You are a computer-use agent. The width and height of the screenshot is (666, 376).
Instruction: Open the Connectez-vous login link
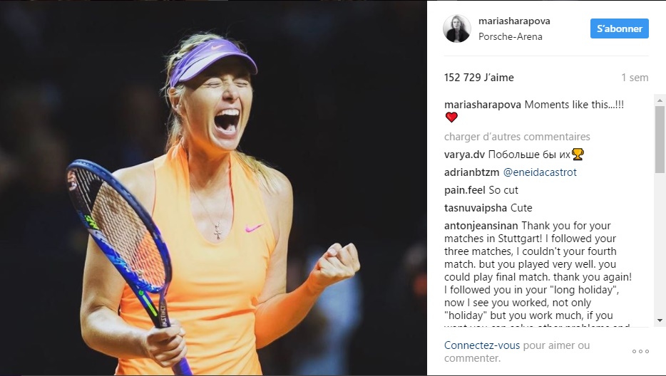point(481,345)
